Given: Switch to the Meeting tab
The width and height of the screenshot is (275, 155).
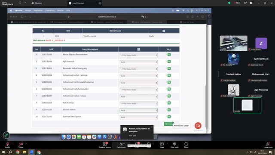Looking at the screenshot, I should click(x=37, y=3).
